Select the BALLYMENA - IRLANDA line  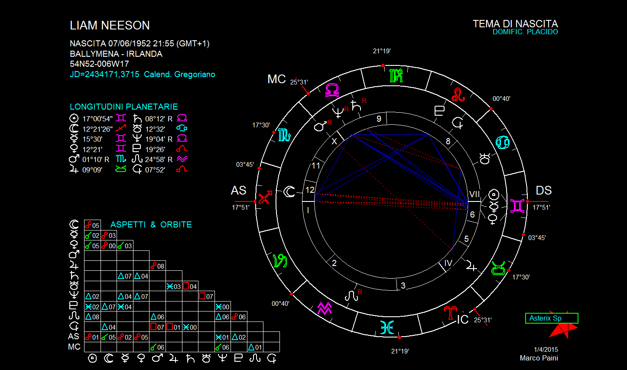click(116, 54)
